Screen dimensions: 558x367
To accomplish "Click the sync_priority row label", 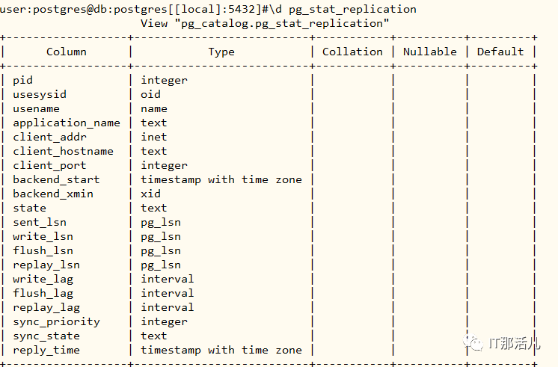I will [x=56, y=322].
